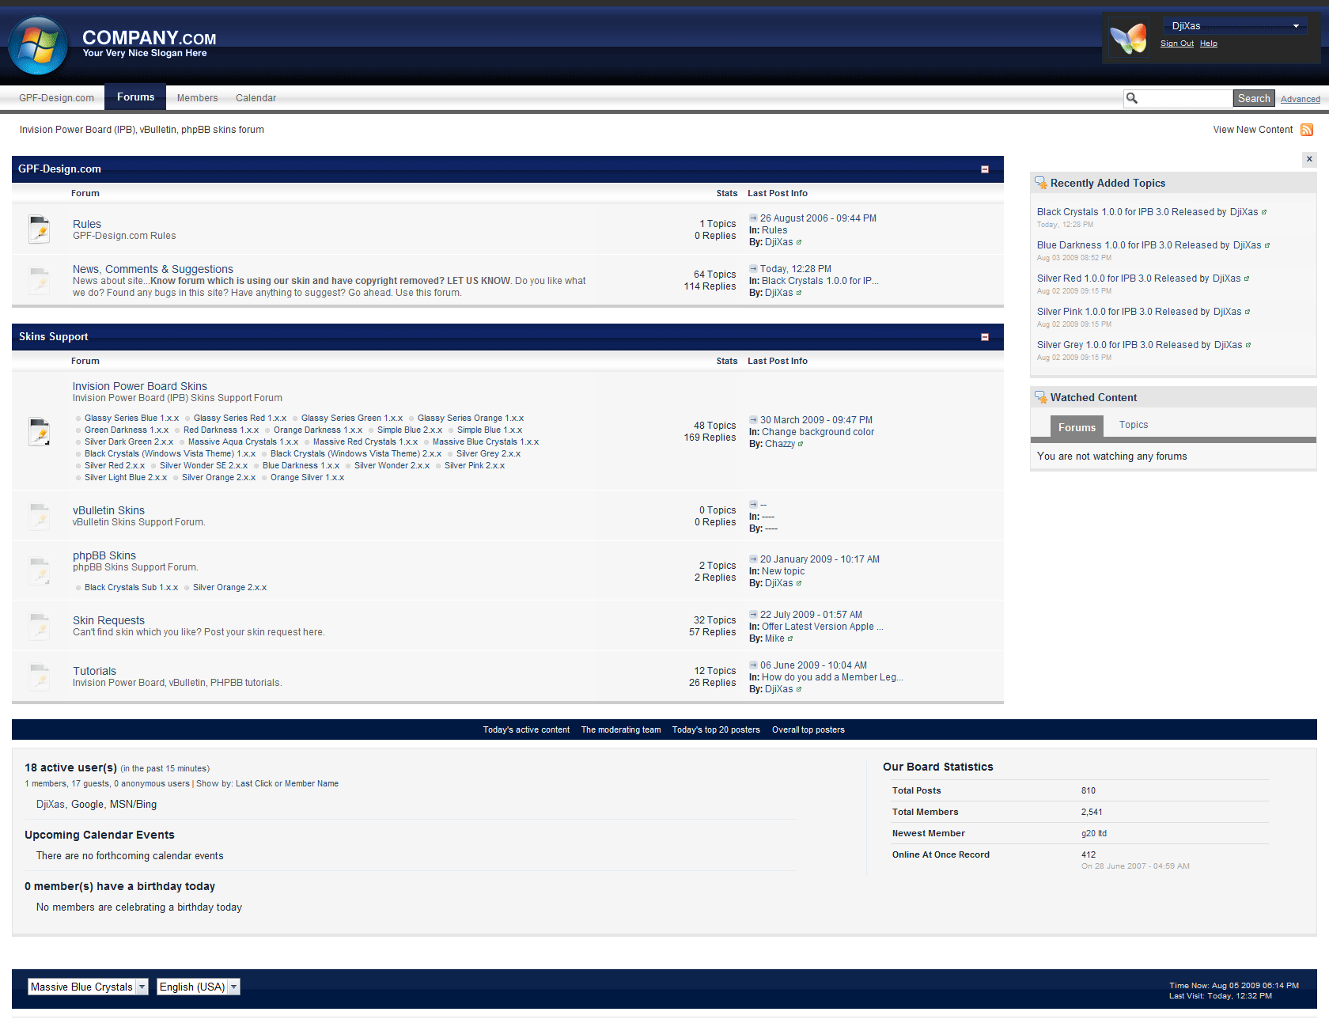The width and height of the screenshot is (1329, 1023).
Task: Open Offer Latest Version Apple topic
Action: (823, 627)
